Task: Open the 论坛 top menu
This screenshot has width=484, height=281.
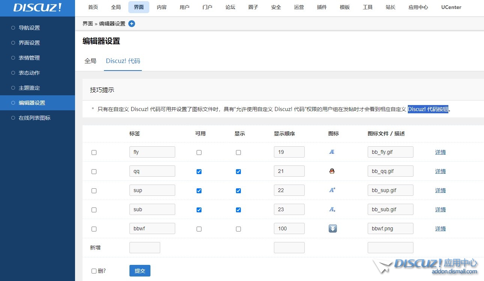Action: [230, 7]
